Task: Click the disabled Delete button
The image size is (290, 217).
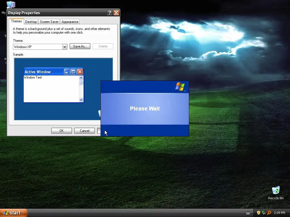Action: (103, 46)
